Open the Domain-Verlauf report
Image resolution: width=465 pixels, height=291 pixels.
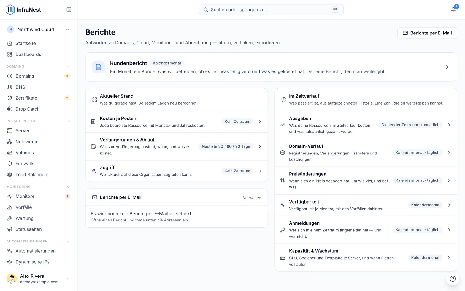pos(366,153)
